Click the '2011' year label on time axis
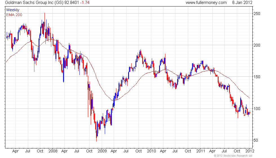276x158 pixels. point(201,151)
